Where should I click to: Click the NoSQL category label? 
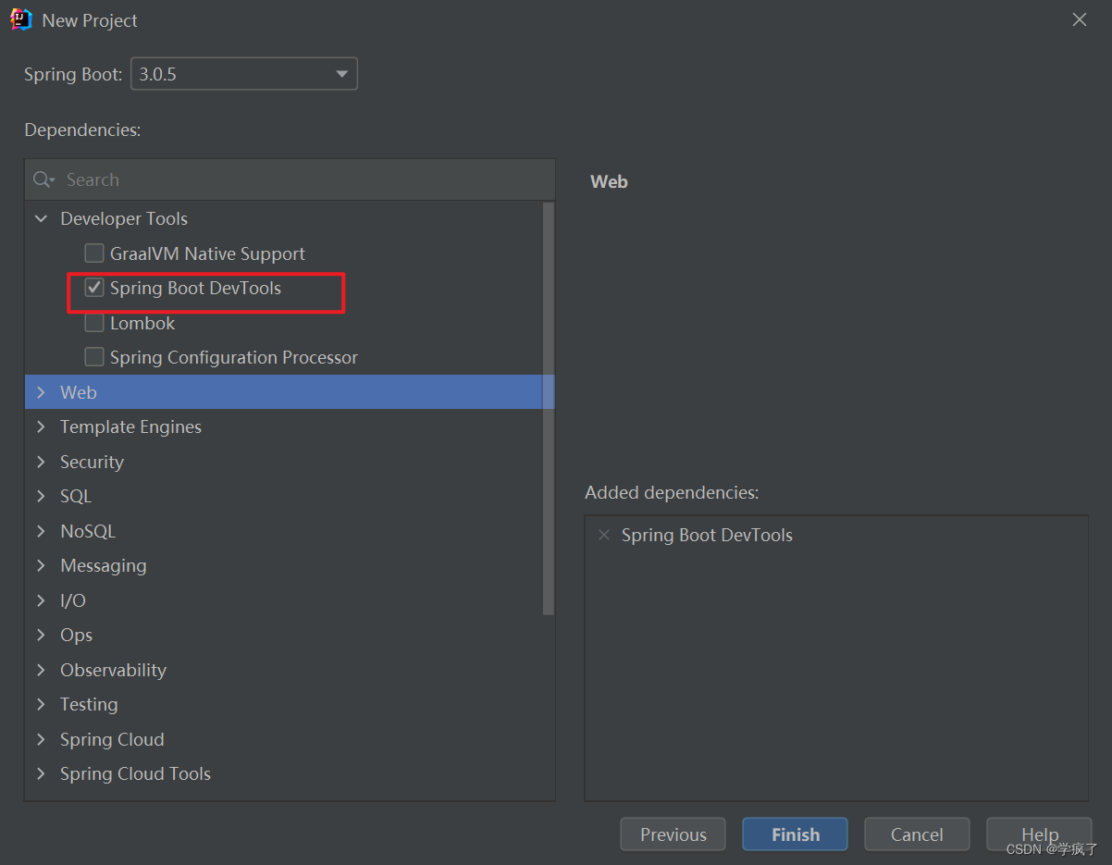coord(88,531)
